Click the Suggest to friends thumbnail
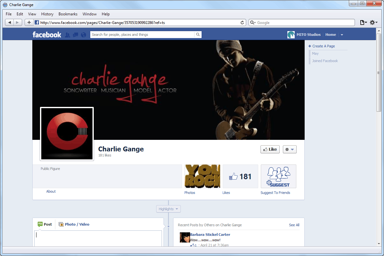Screen dimensions: 384x256 click(278, 176)
